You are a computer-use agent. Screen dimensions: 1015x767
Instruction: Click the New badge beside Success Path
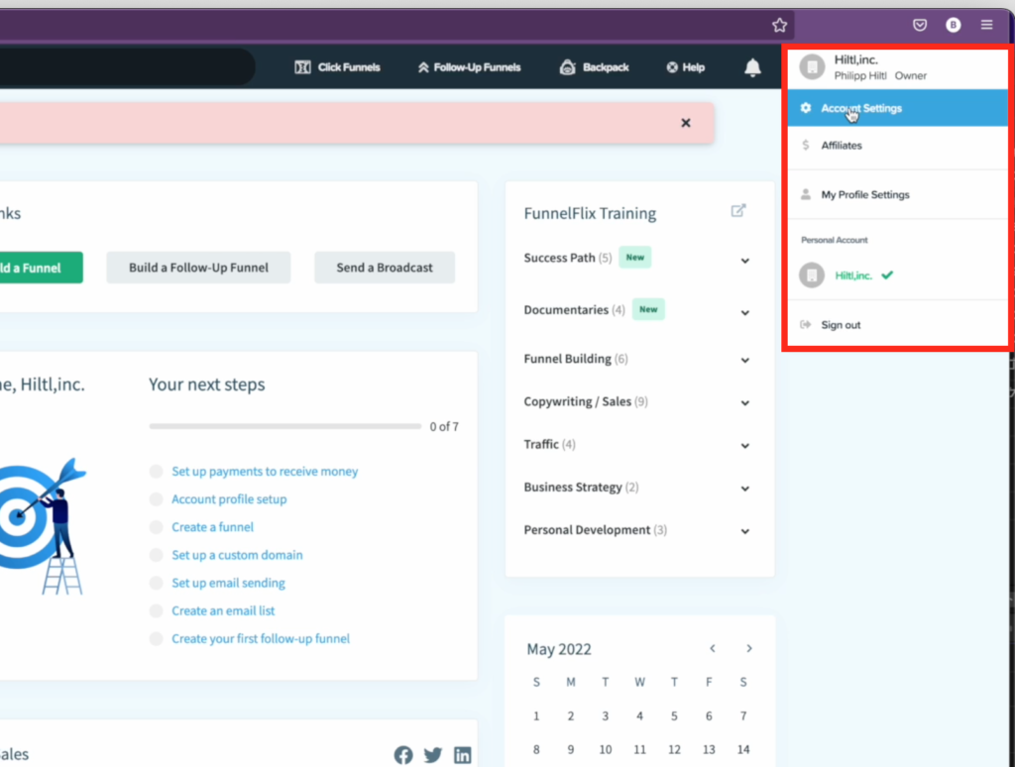tap(635, 258)
